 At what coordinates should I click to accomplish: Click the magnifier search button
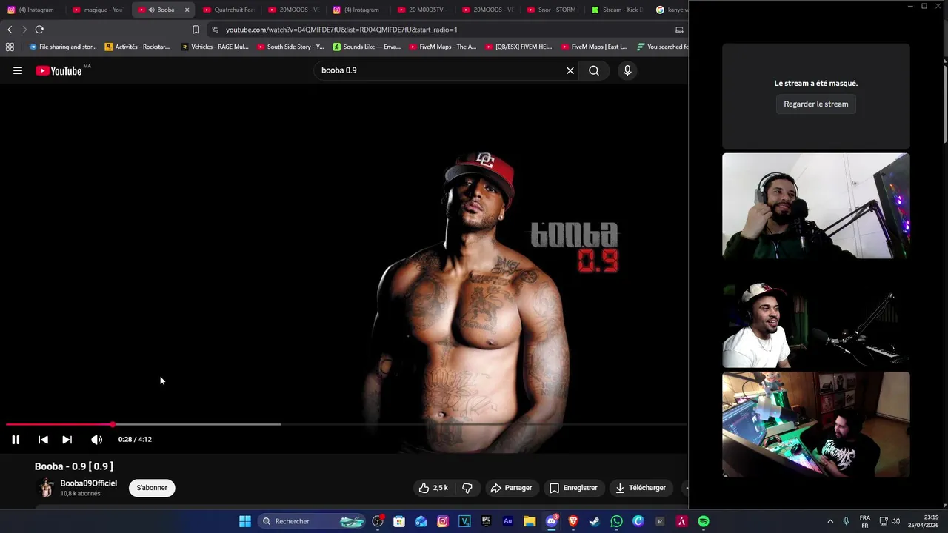(594, 70)
